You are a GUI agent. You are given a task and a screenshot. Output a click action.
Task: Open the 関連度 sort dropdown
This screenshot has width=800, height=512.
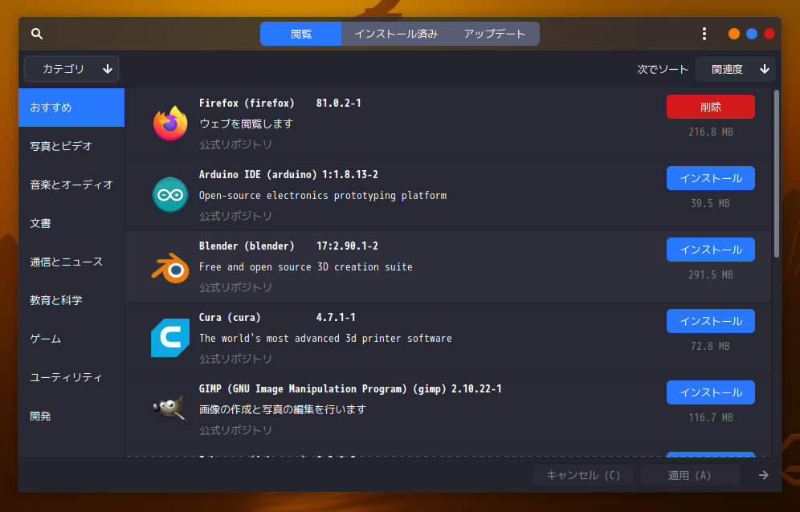tap(735, 69)
